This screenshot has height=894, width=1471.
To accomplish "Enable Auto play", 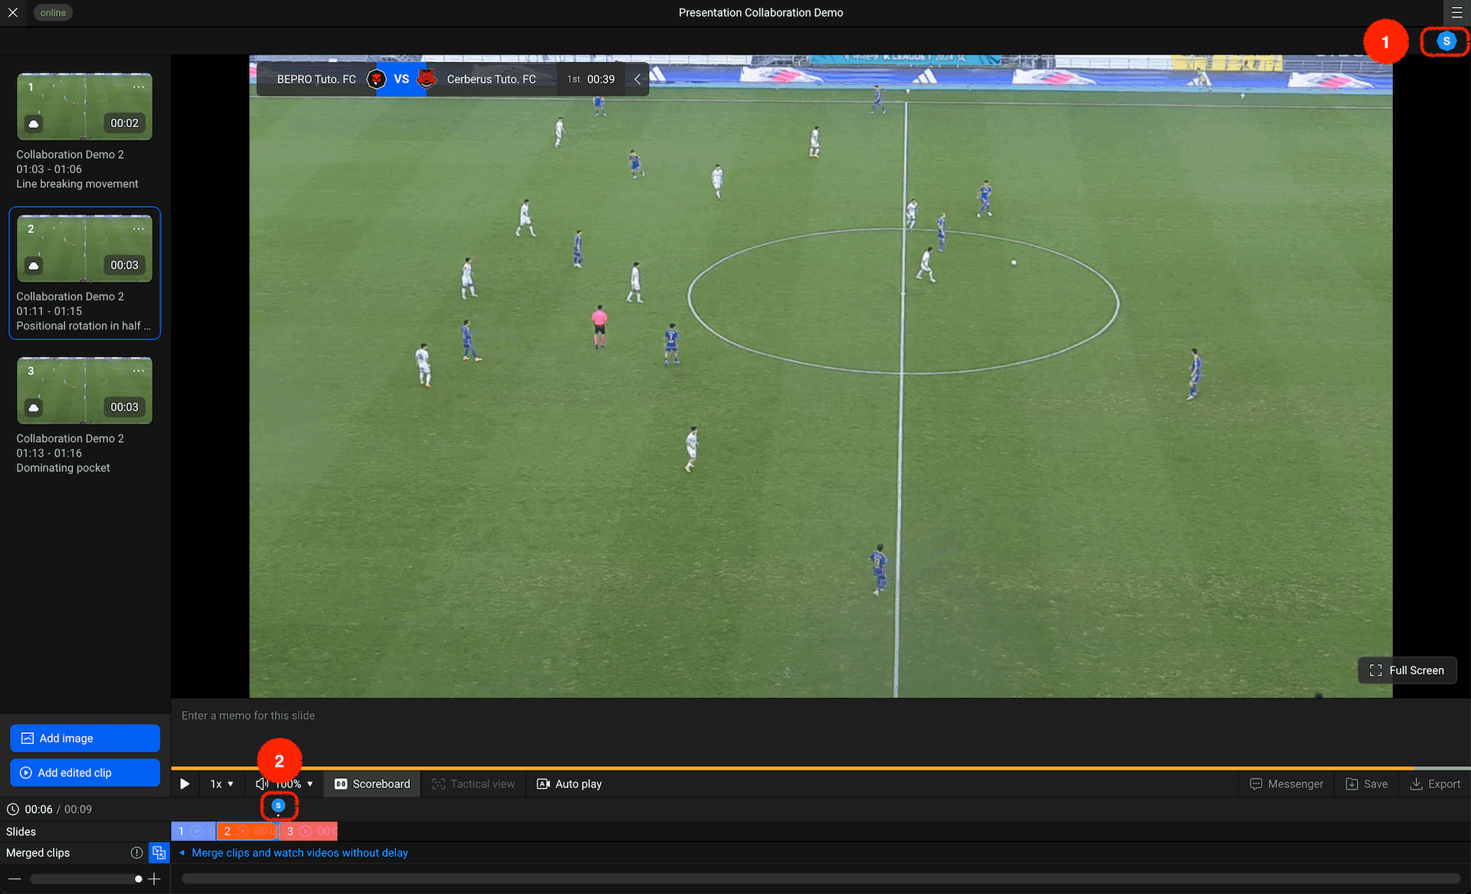I will click(x=569, y=784).
